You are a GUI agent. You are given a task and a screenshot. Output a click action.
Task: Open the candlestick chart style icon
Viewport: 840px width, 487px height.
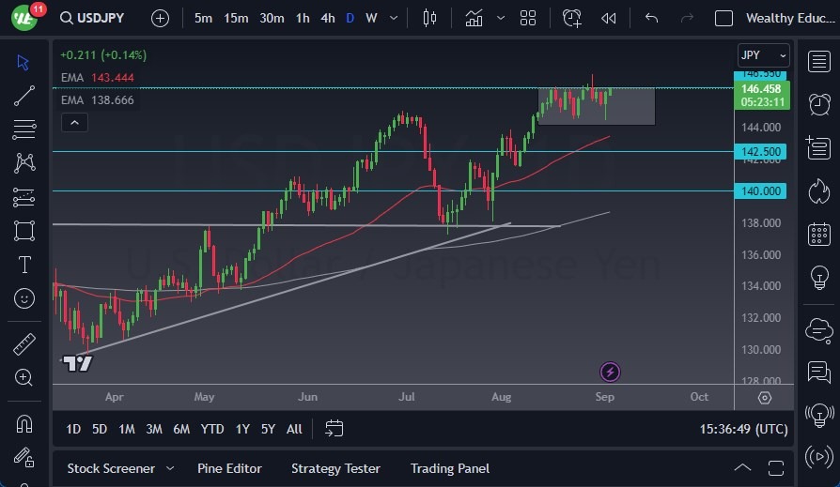coord(429,18)
